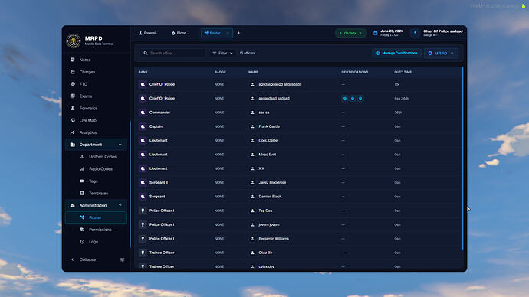Open the Analytics chart icon
Image resolution: width=529 pixels, height=297 pixels.
(73, 132)
